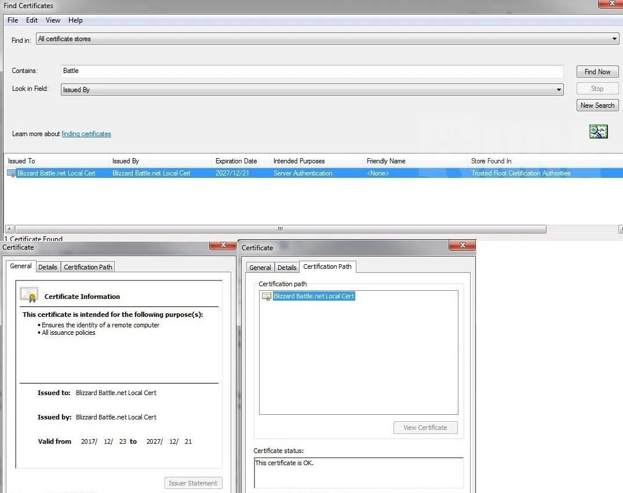Open the File menu

point(13,20)
